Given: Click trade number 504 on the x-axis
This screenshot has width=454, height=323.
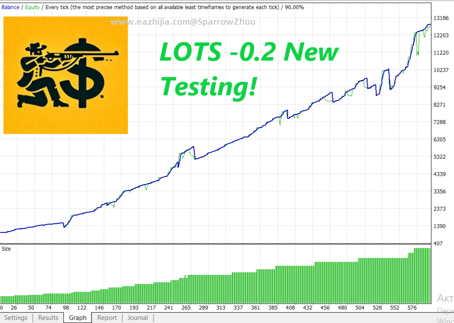Looking at the screenshot, I should tap(359, 308).
